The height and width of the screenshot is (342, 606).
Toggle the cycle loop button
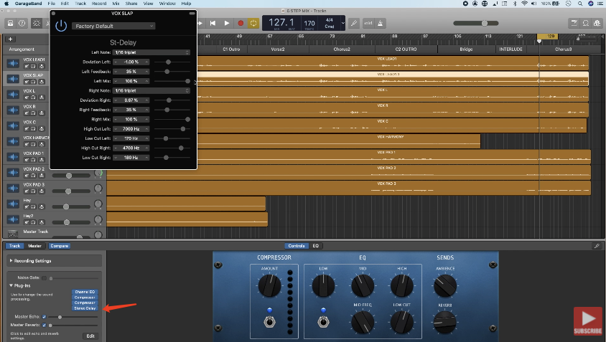coord(254,23)
